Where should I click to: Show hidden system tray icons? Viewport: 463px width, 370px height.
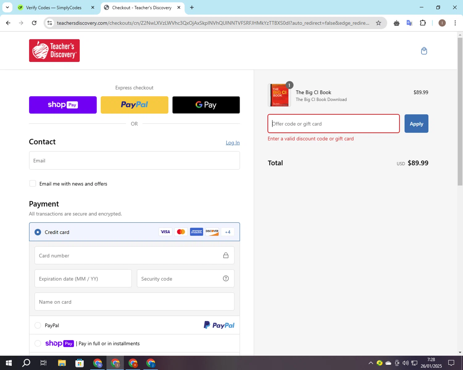pos(371,363)
